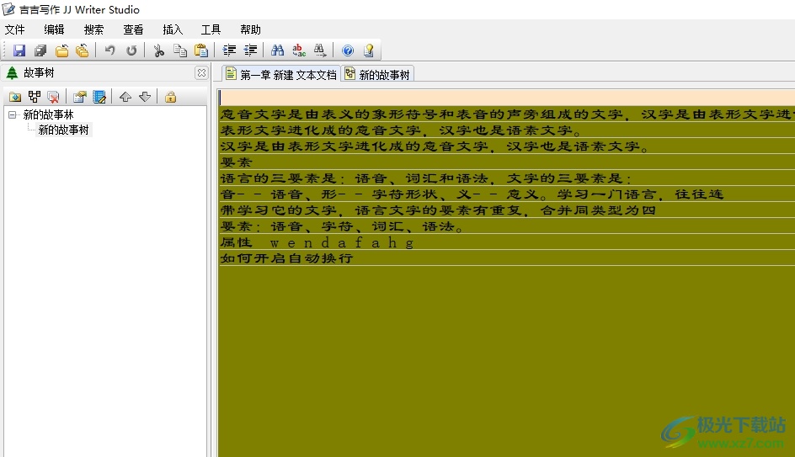This screenshot has height=457, width=795.
Task: Click the padlock lock icon
Action: [x=170, y=97]
